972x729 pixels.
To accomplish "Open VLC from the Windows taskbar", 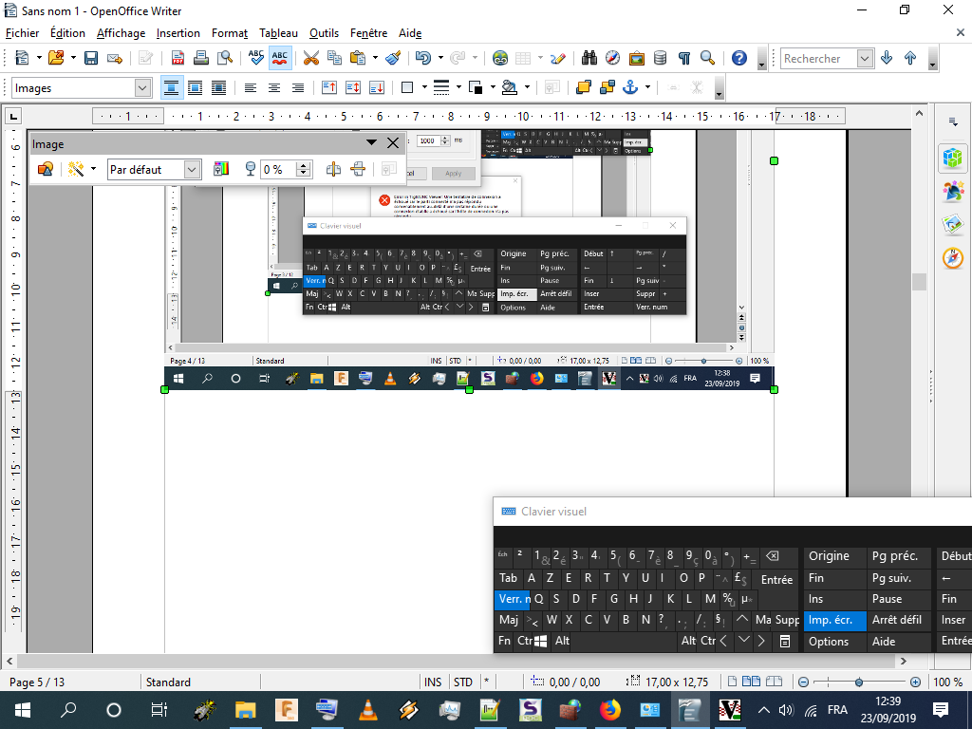I will (368, 710).
